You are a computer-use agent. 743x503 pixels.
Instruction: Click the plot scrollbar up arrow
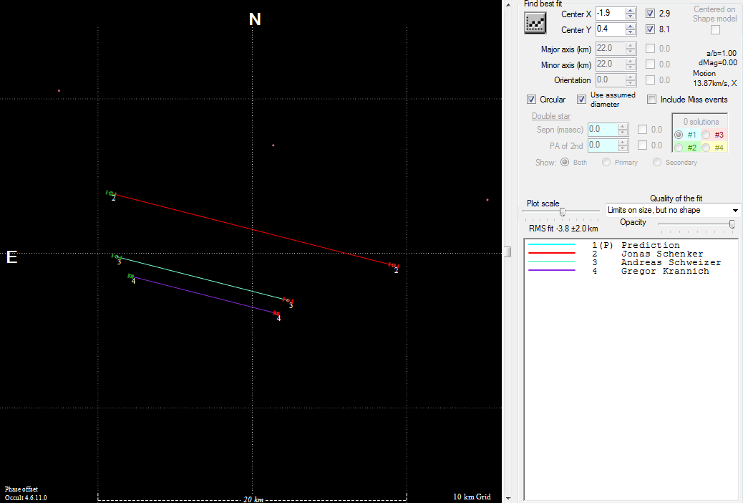click(508, 4)
